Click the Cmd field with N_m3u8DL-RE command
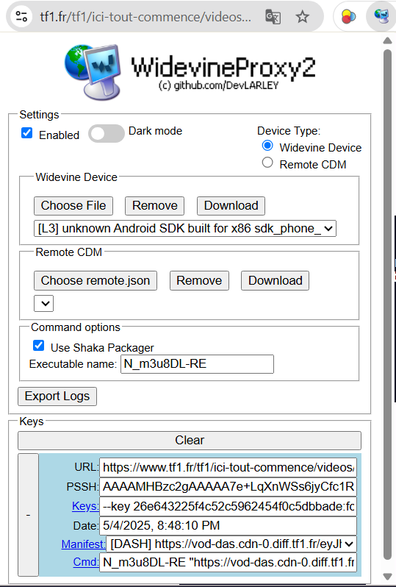The height and width of the screenshot is (587, 396). pos(228,562)
